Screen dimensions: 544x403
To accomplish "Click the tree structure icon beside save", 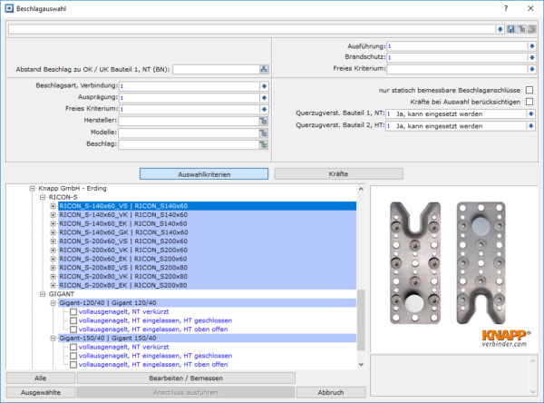I will pyautogui.click(x=520, y=29).
